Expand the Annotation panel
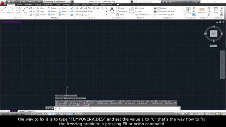226x127 pixels. (x=118, y=18)
